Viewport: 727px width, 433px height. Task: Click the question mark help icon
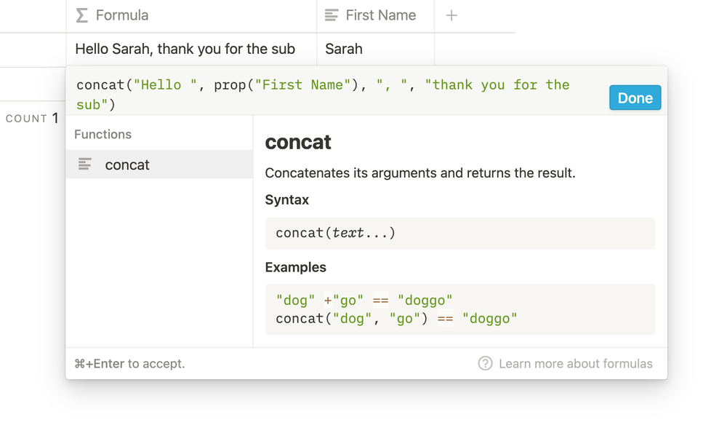click(x=485, y=363)
